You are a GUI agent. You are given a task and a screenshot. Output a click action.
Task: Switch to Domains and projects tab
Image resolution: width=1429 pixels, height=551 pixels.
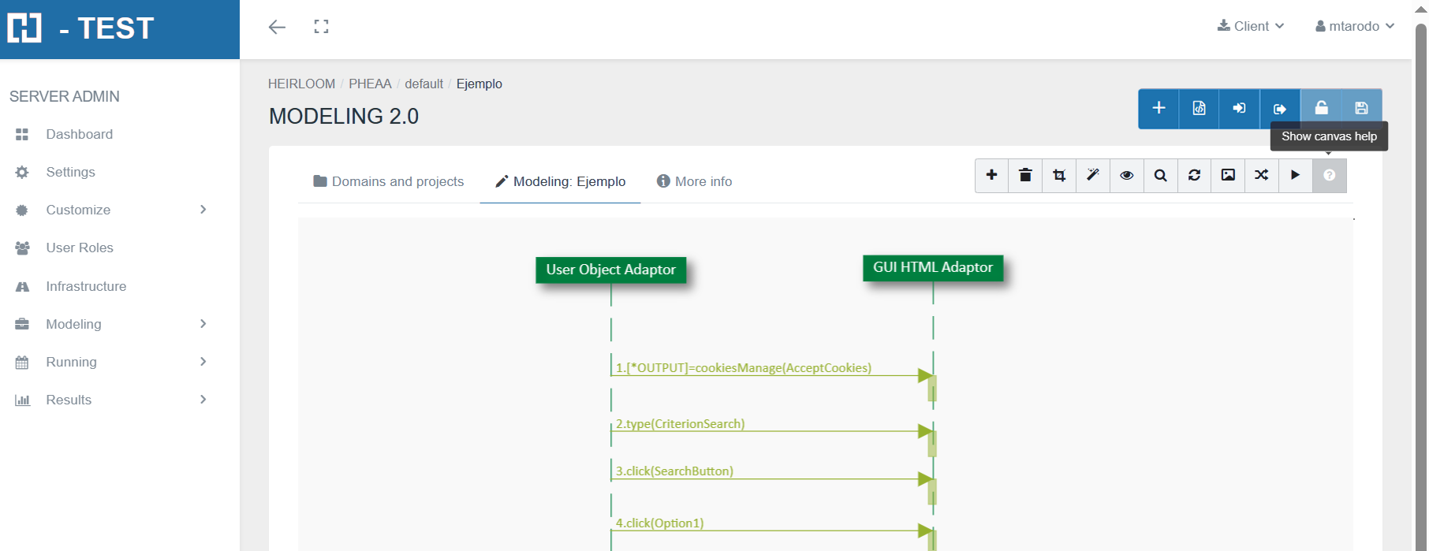389,181
